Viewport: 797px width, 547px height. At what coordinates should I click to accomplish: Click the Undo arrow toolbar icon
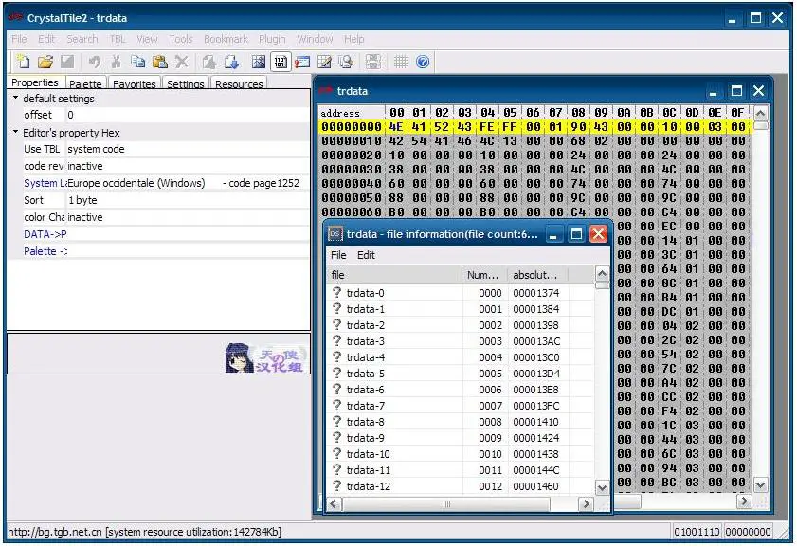[x=94, y=62]
